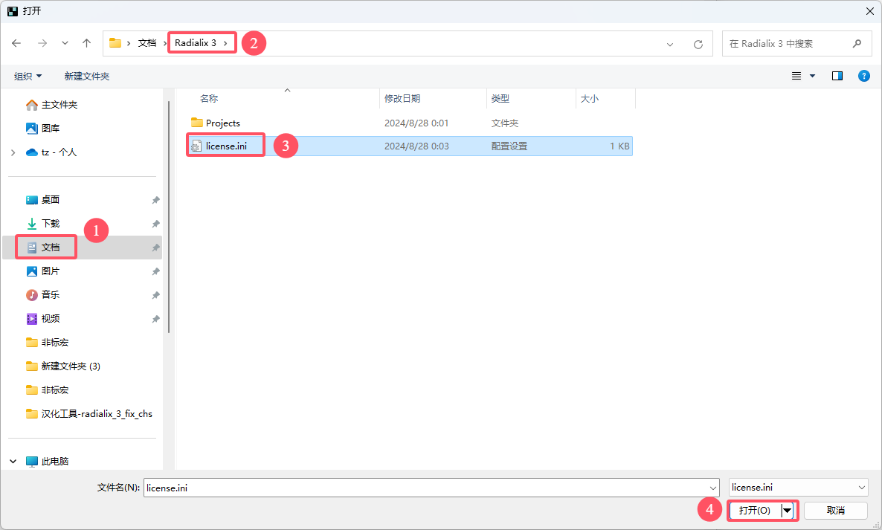Screen dimensions: 882x530
Task: Open the view options dropdown arrow
Action: (812, 76)
